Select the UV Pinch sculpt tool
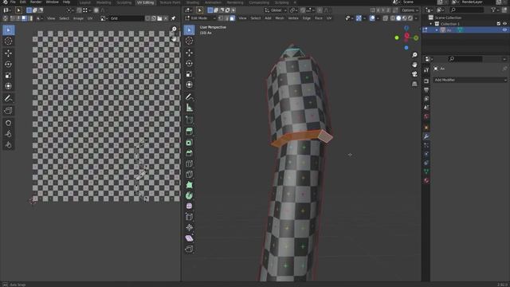510x287 pixels. (x=9, y=145)
